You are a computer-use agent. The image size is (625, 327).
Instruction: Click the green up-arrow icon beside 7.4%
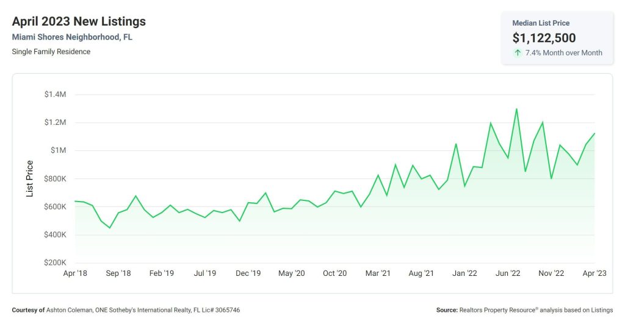[518, 52]
